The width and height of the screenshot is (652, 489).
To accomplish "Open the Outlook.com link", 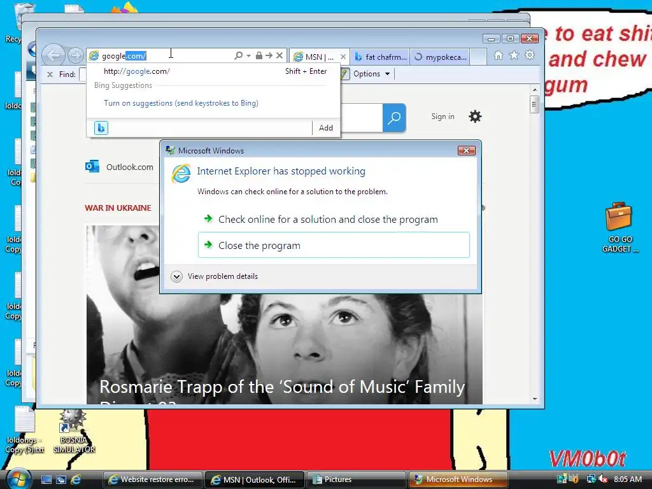I will [119, 167].
